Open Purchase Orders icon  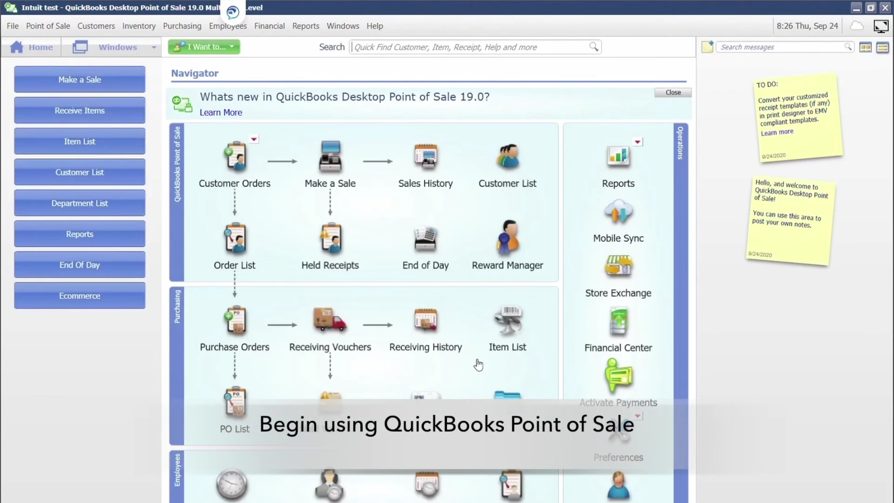click(x=236, y=320)
